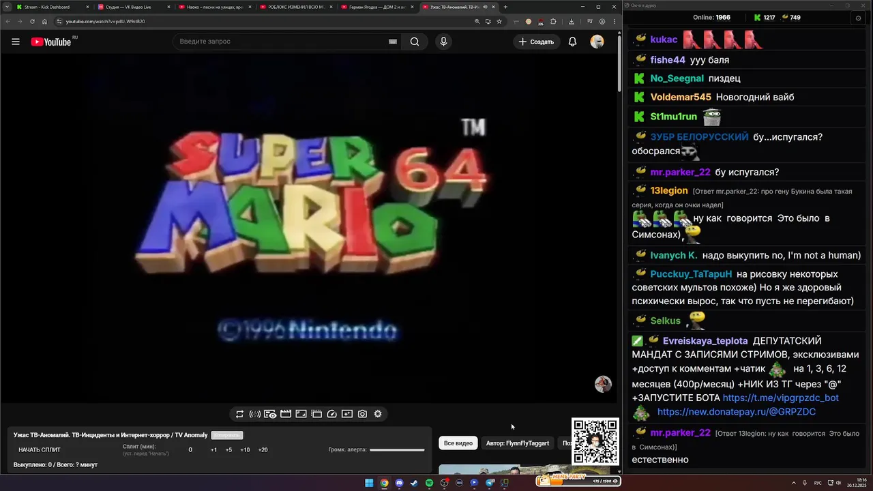Switch to the РОБЛОКС ИЗМЕНИЛ ВСЮ tab
The width and height of the screenshot is (873, 491).
[x=295, y=7]
